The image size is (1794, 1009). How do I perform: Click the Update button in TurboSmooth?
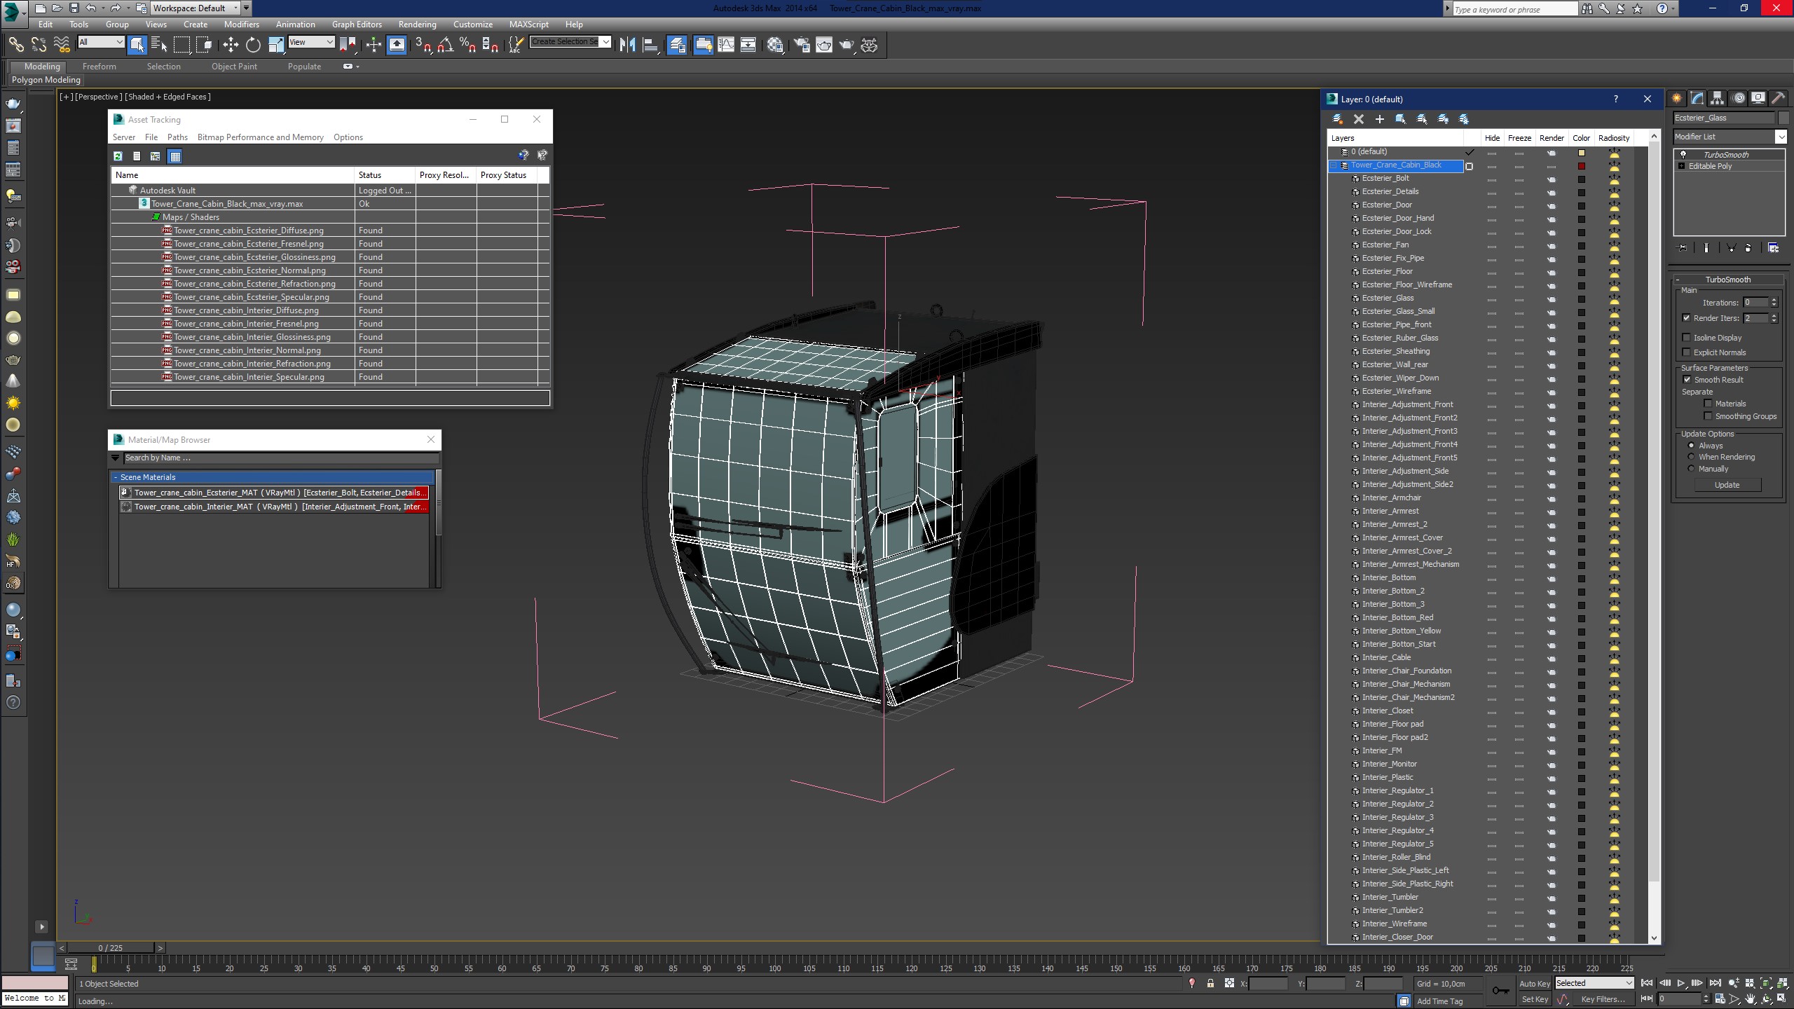1727,485
